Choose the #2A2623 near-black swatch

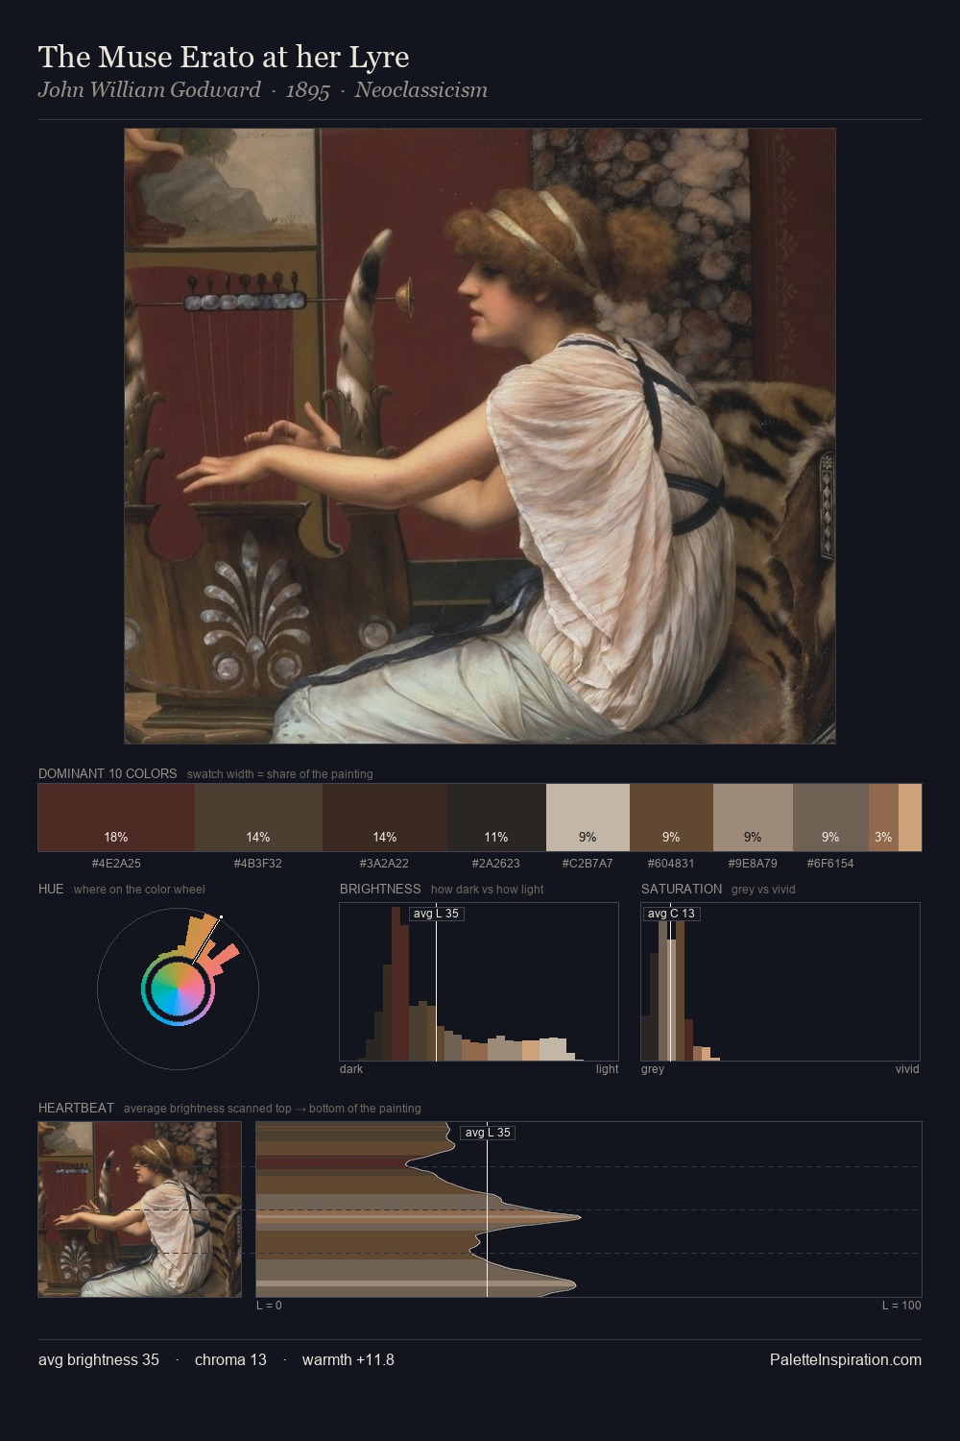click(x=496, y=818)
